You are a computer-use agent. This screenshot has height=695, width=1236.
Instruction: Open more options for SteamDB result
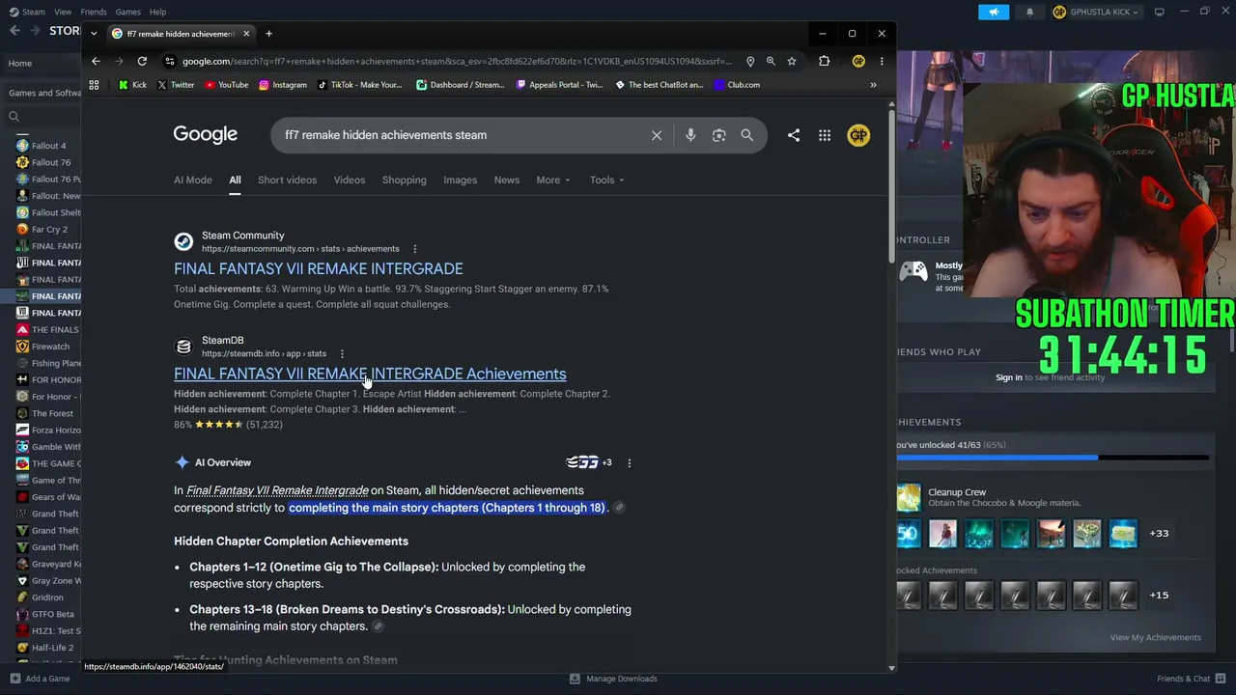click(342, 354)
